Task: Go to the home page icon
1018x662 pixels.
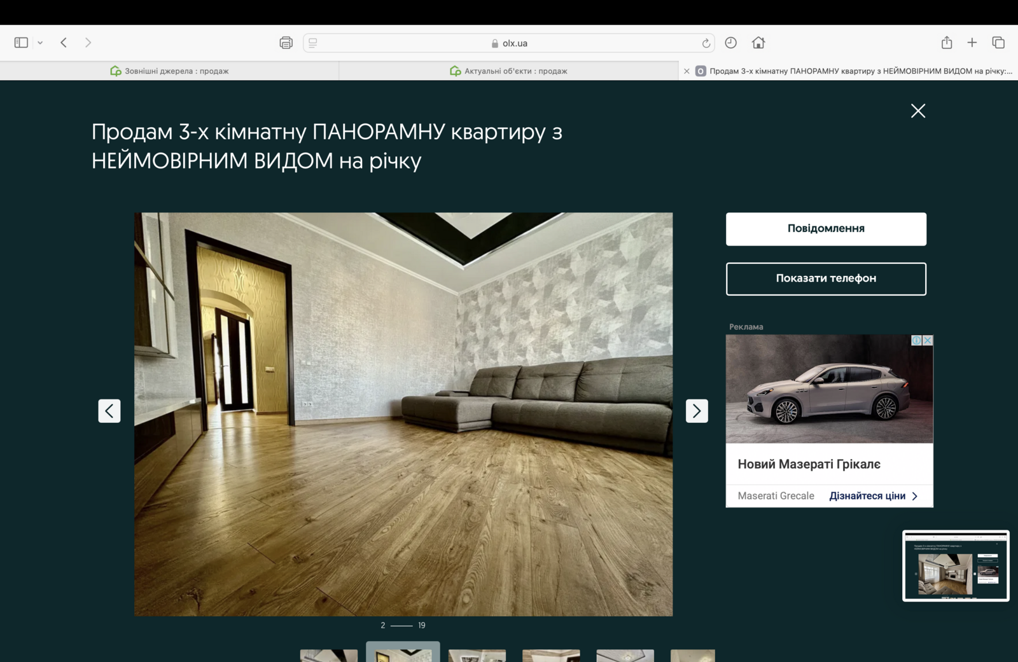Action: [758, 43]
